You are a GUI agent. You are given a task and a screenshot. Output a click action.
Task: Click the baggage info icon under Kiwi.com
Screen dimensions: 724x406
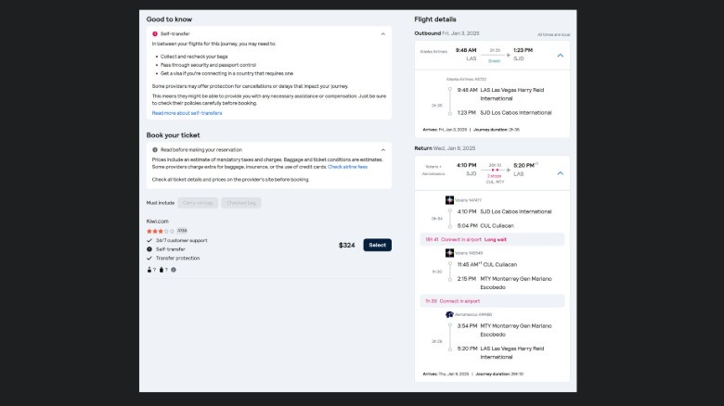click(173, 270)
